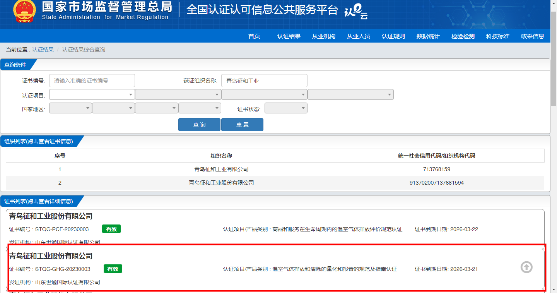Click the 认证结果 breadcrumb link

click(43, 50)
